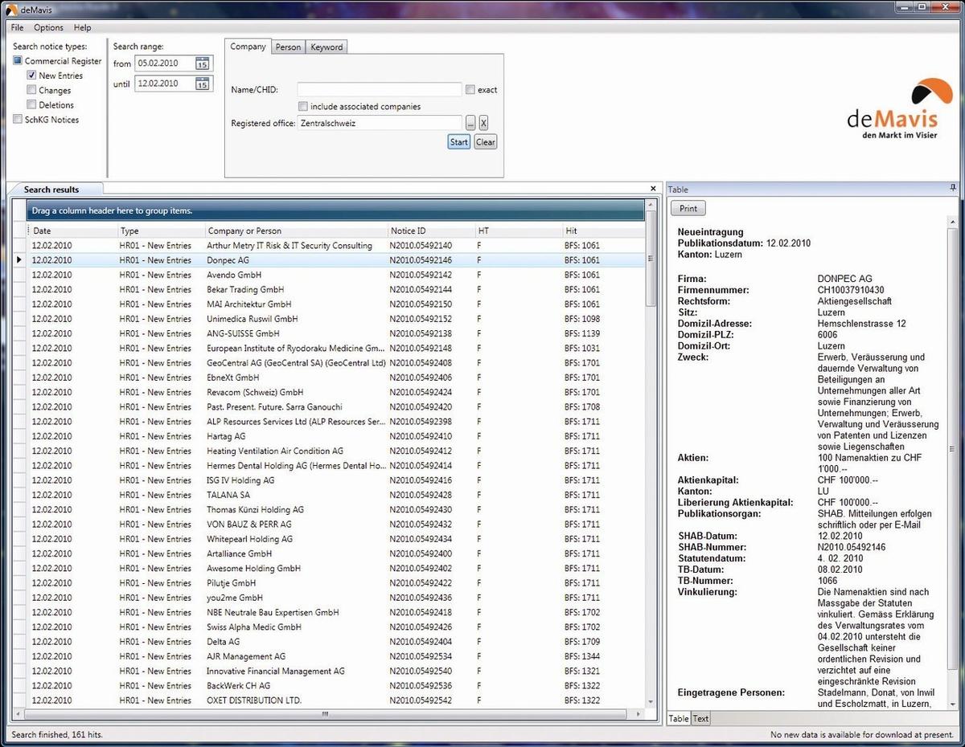Screen dimensions: 965x747
Task: Open the registered office browse button
Action: click(x=470, y=123)
